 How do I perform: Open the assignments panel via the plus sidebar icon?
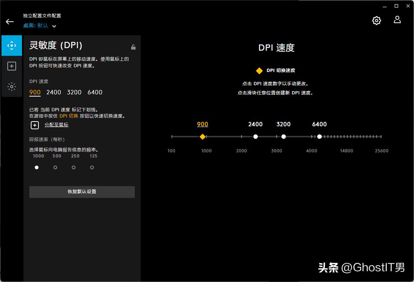tap(12, 66)
